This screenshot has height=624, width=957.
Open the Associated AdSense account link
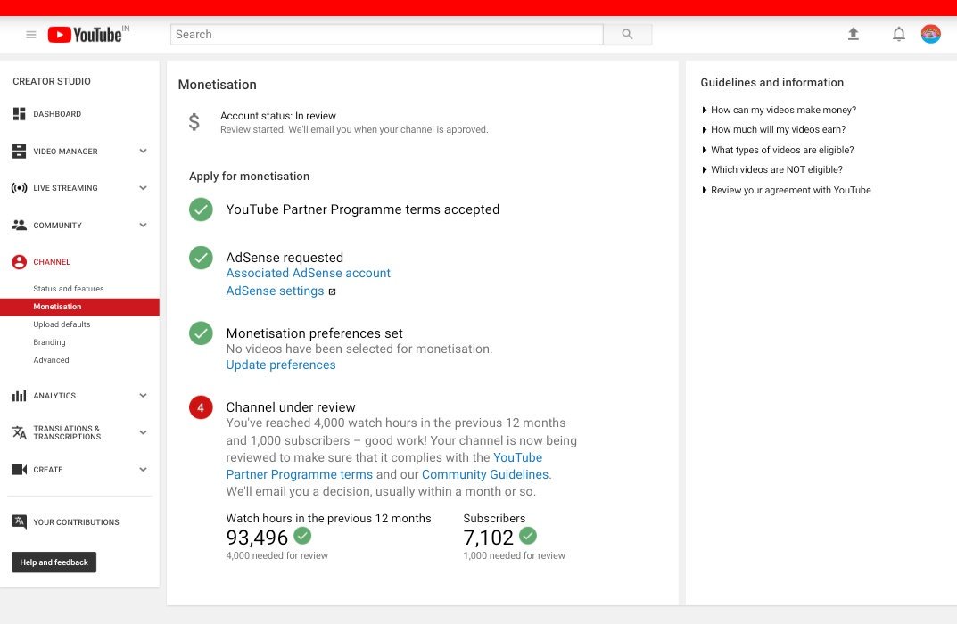tap(309, 274)
